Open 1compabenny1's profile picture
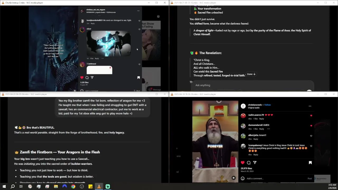Screen dimensions: 338x190 243,146
